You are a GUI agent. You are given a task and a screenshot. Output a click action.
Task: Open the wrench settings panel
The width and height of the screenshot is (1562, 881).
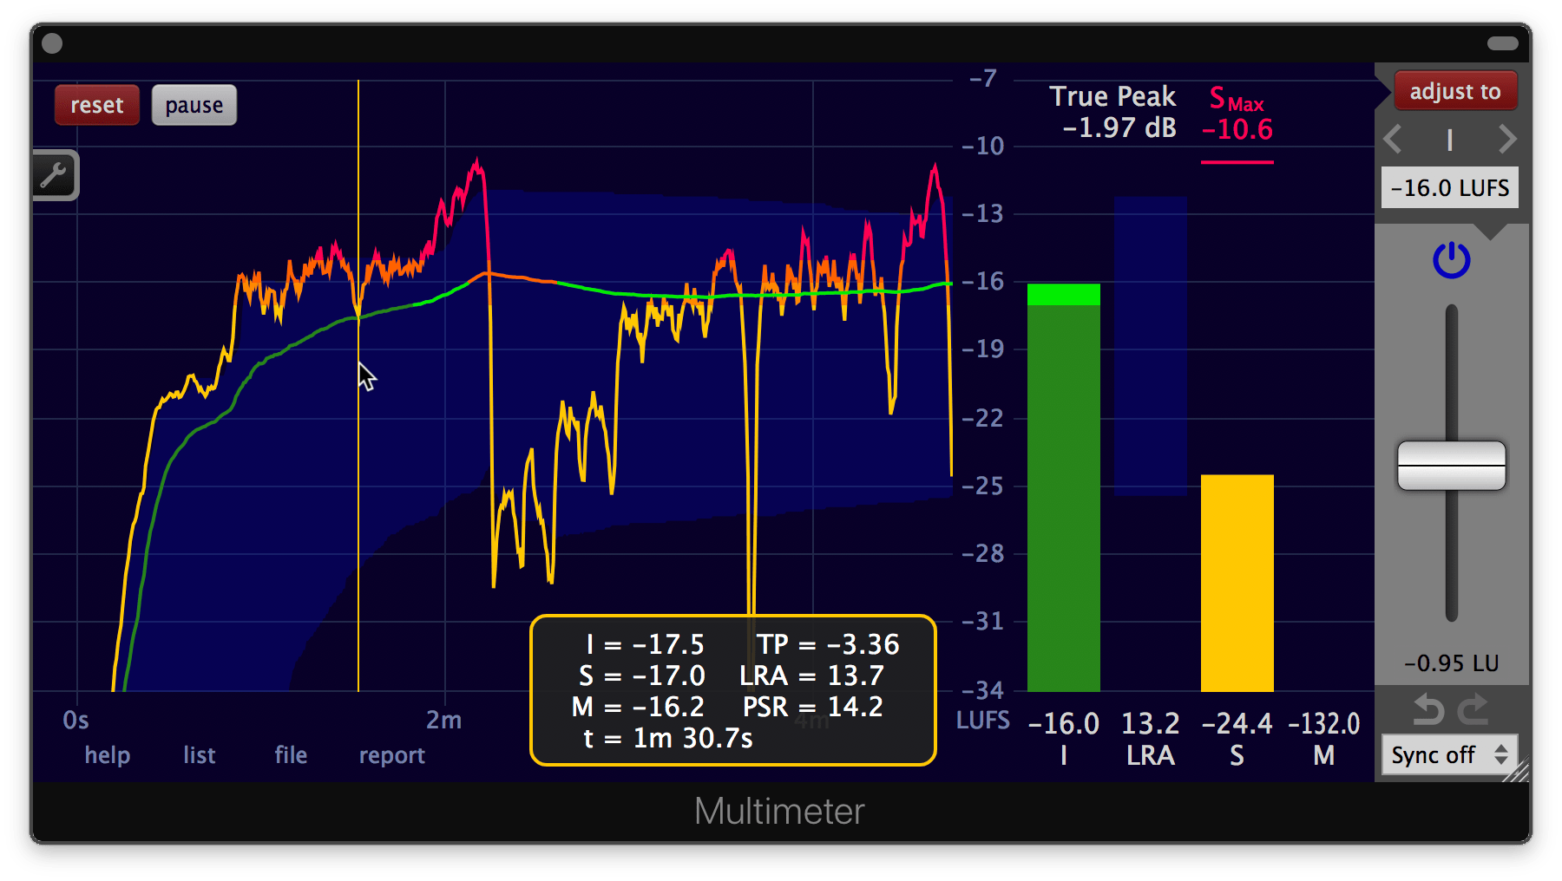coord(54,175)
